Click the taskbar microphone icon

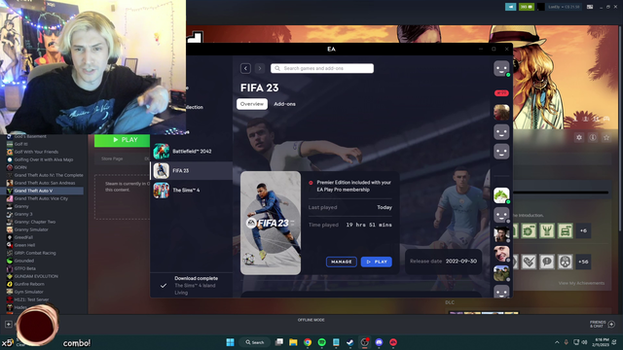567,342
